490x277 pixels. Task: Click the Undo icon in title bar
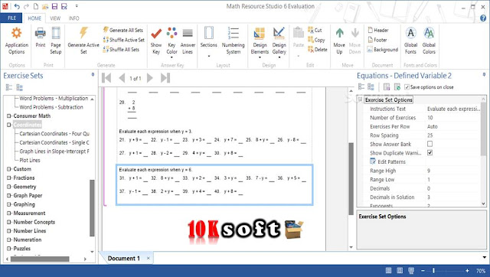[x=17, y=6]
